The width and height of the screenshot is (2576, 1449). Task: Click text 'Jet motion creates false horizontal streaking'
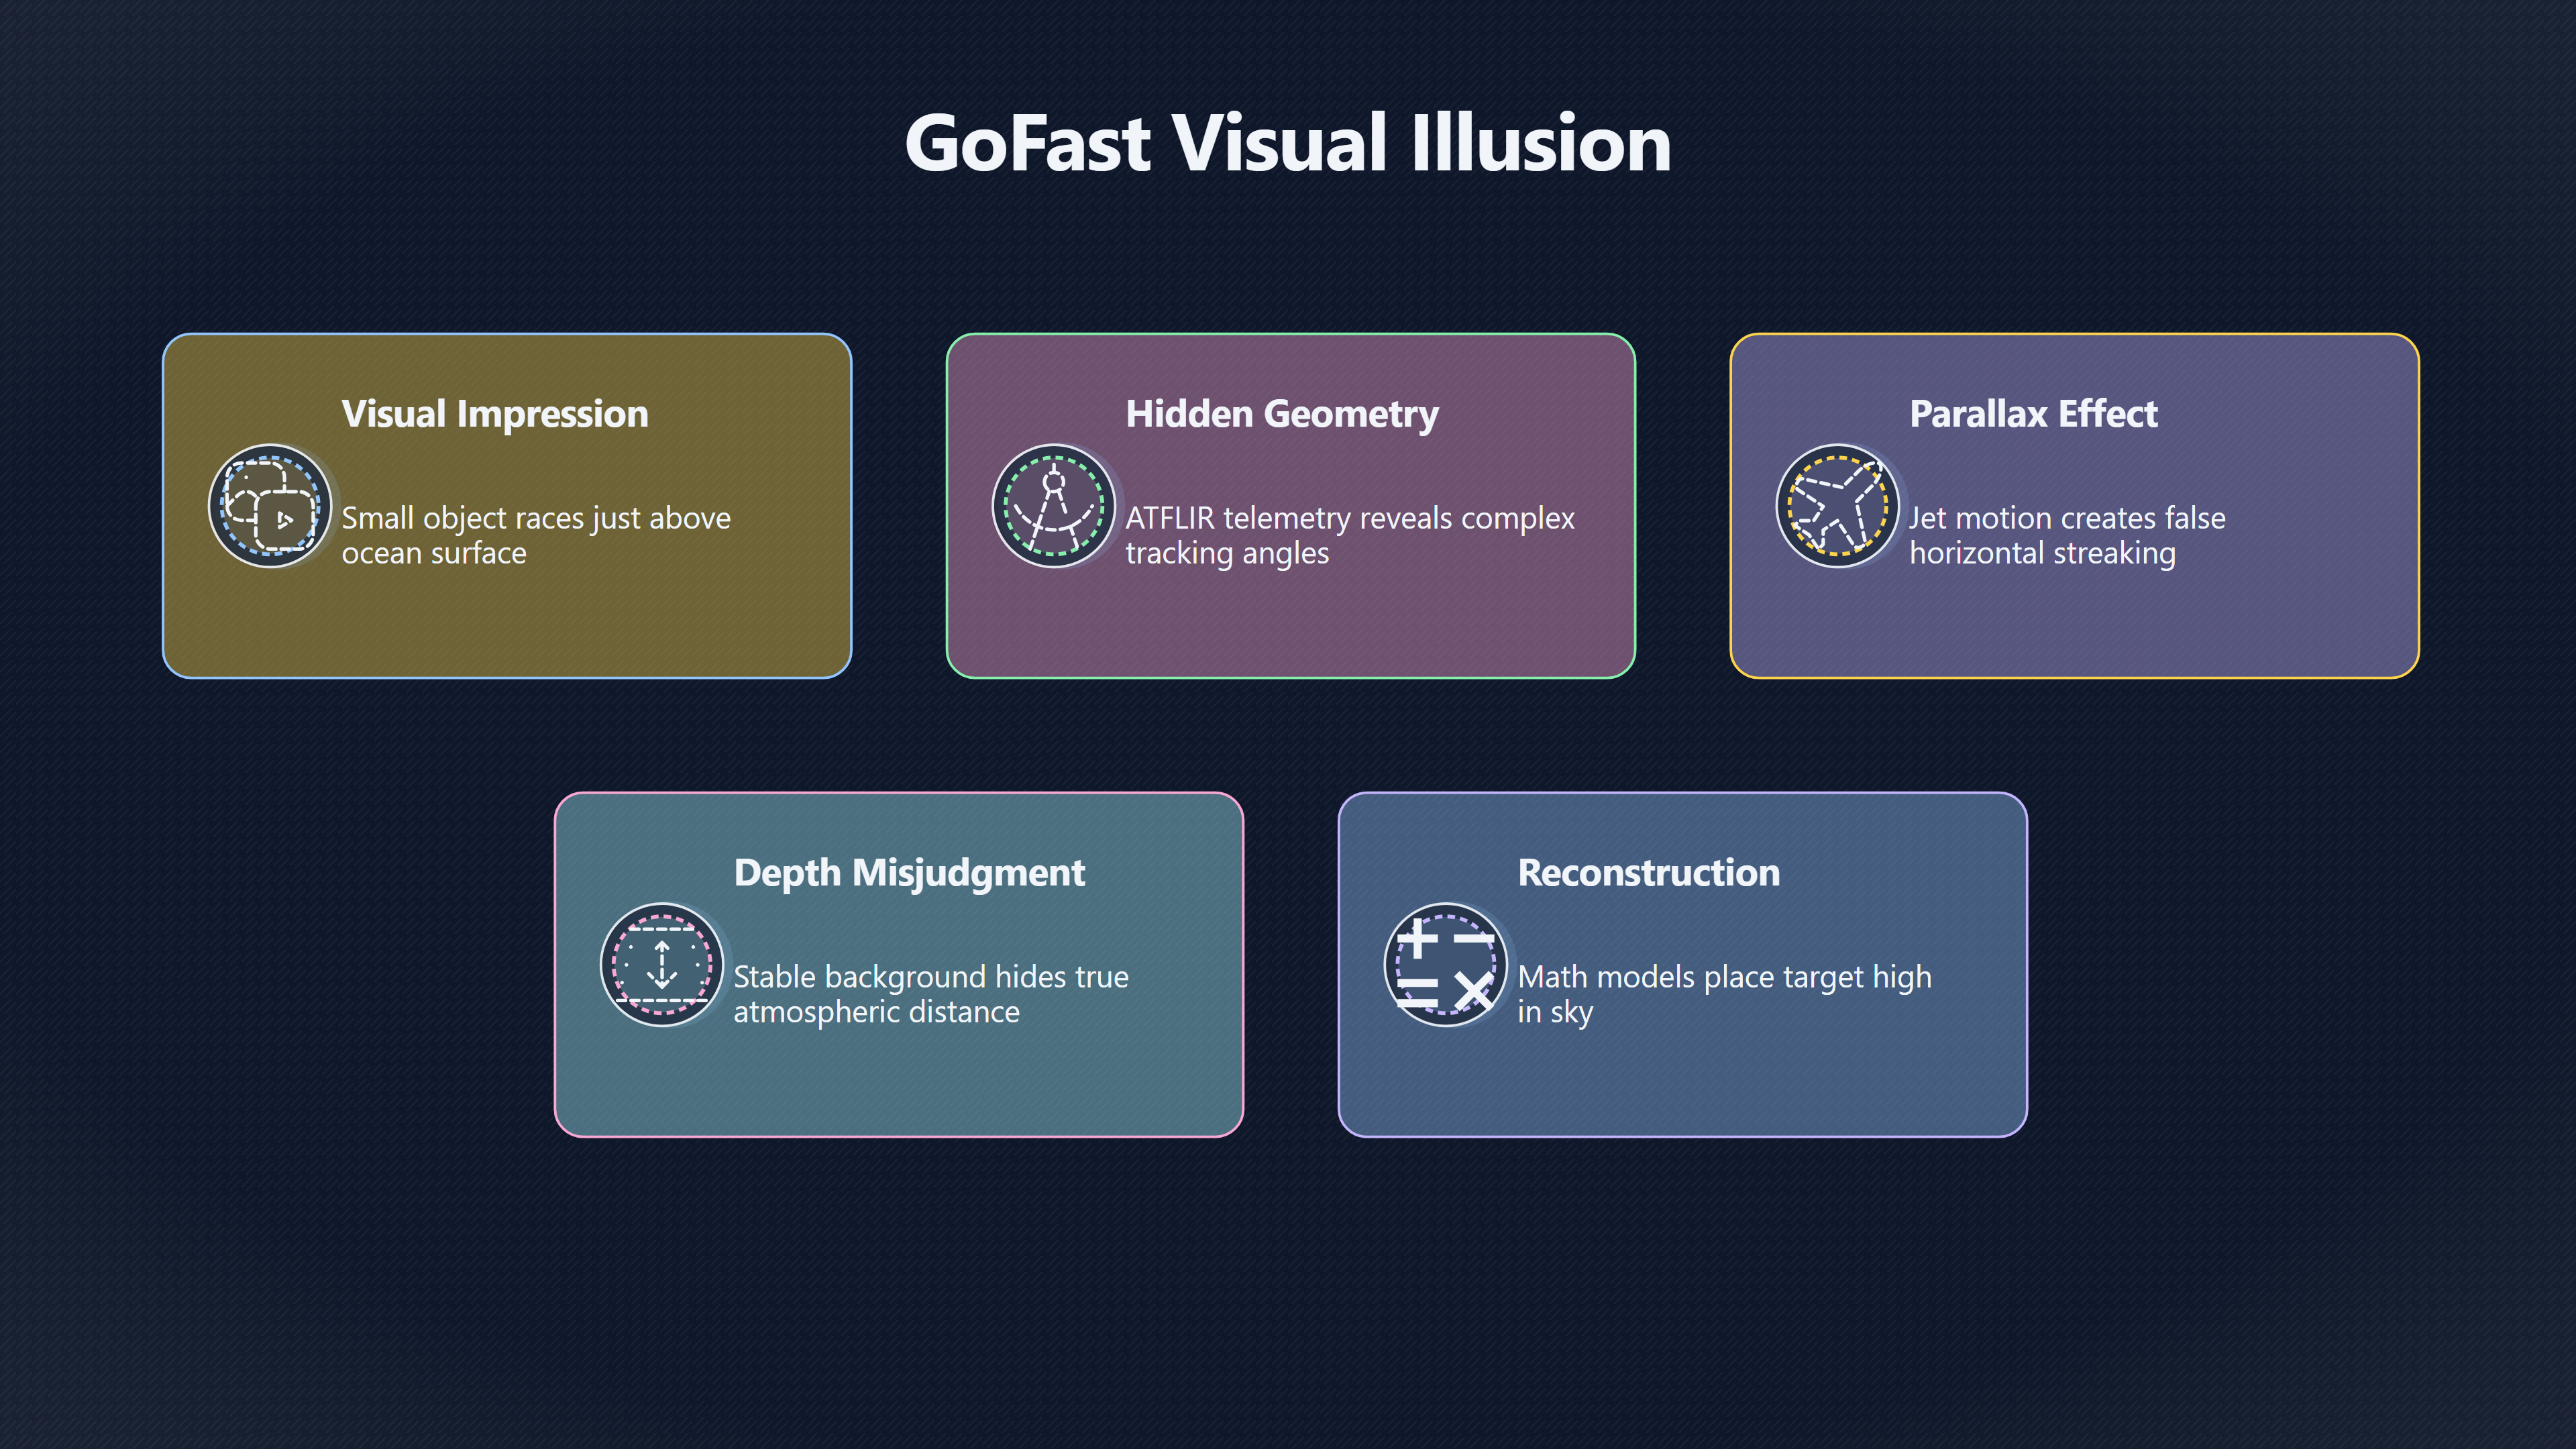point(2067,535)
